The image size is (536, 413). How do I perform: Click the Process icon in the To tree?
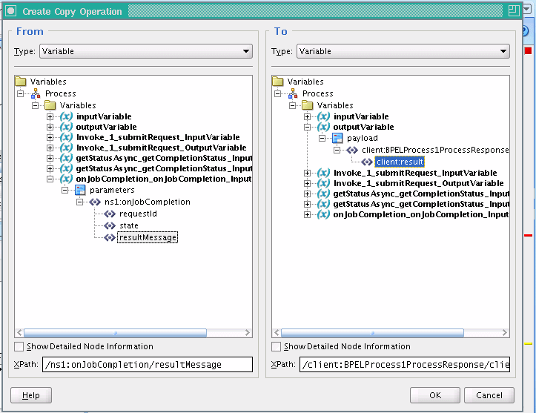click(293, 93)
